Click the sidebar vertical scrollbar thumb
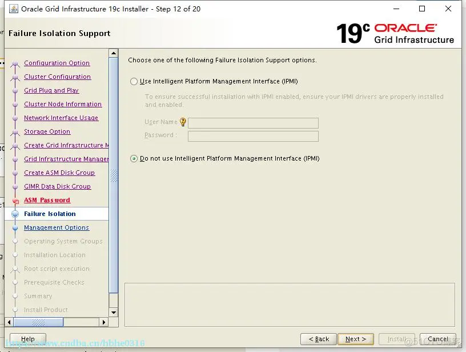 (114, 175)
